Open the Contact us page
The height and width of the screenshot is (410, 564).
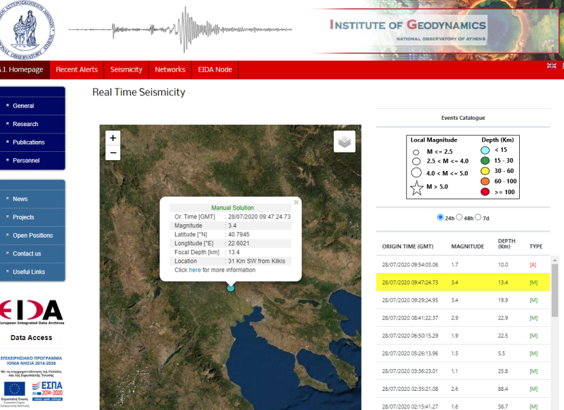28,254
